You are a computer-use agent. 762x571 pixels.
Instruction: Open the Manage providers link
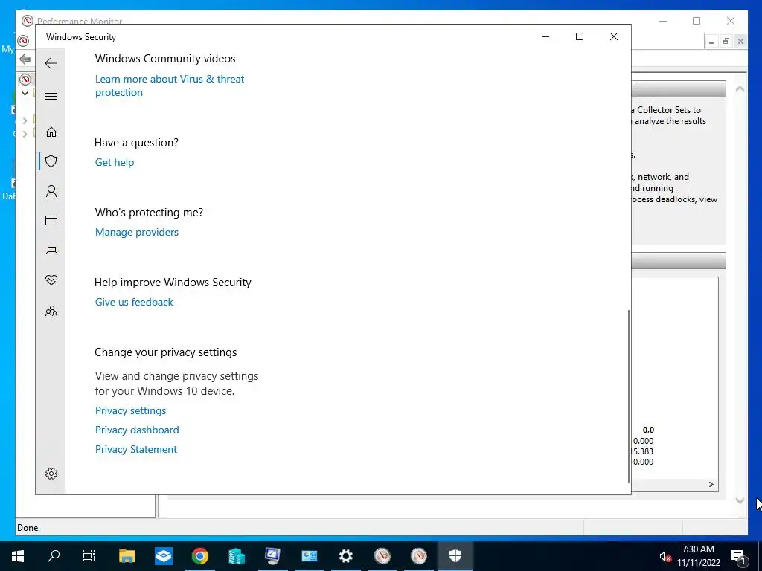coord(137,232)
